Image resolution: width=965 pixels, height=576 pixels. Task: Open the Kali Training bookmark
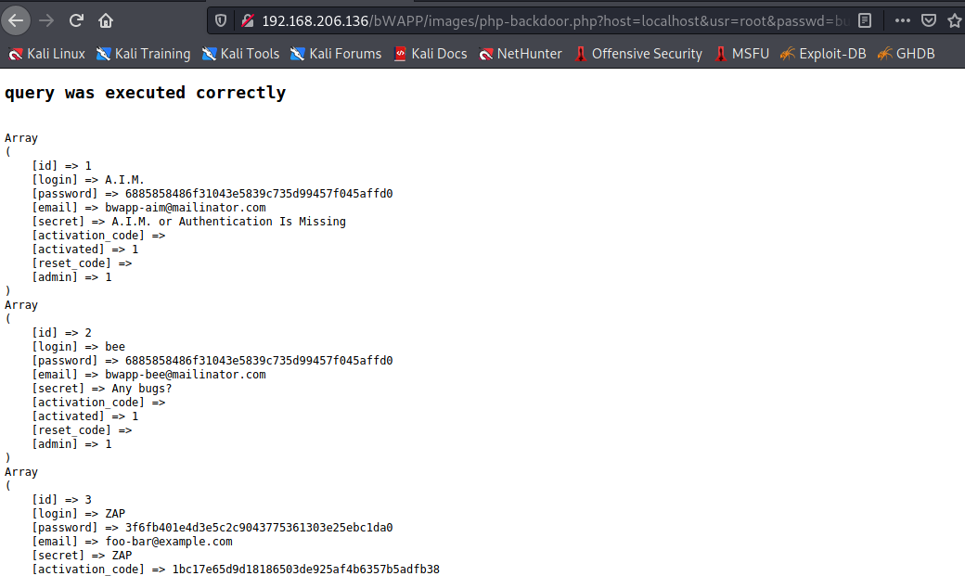(144, 54)
